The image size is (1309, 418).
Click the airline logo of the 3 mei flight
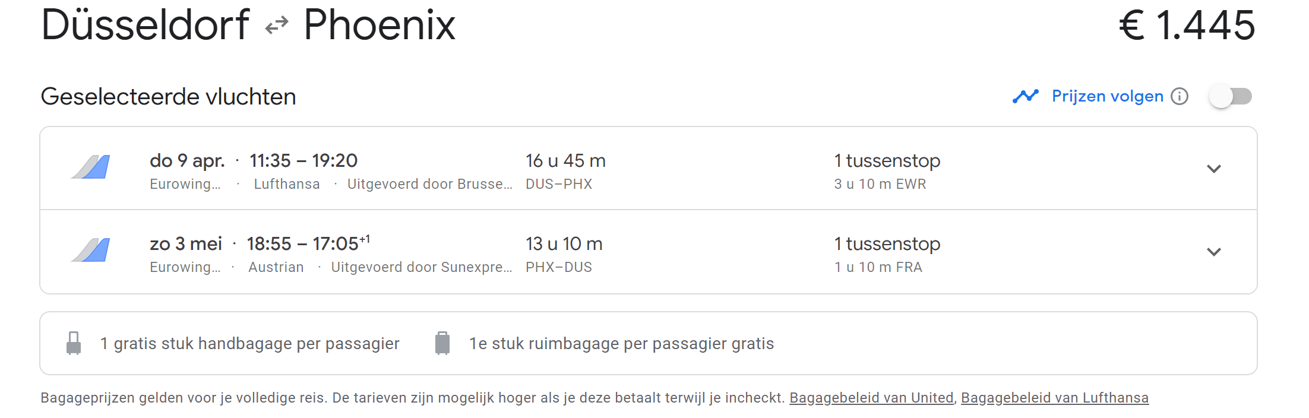pos(91,250)
